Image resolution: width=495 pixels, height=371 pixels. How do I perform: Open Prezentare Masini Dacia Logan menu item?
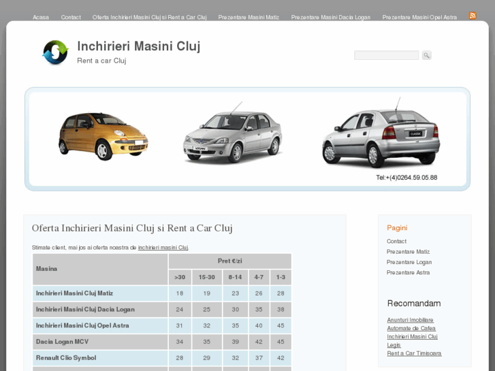pos(330,17)
